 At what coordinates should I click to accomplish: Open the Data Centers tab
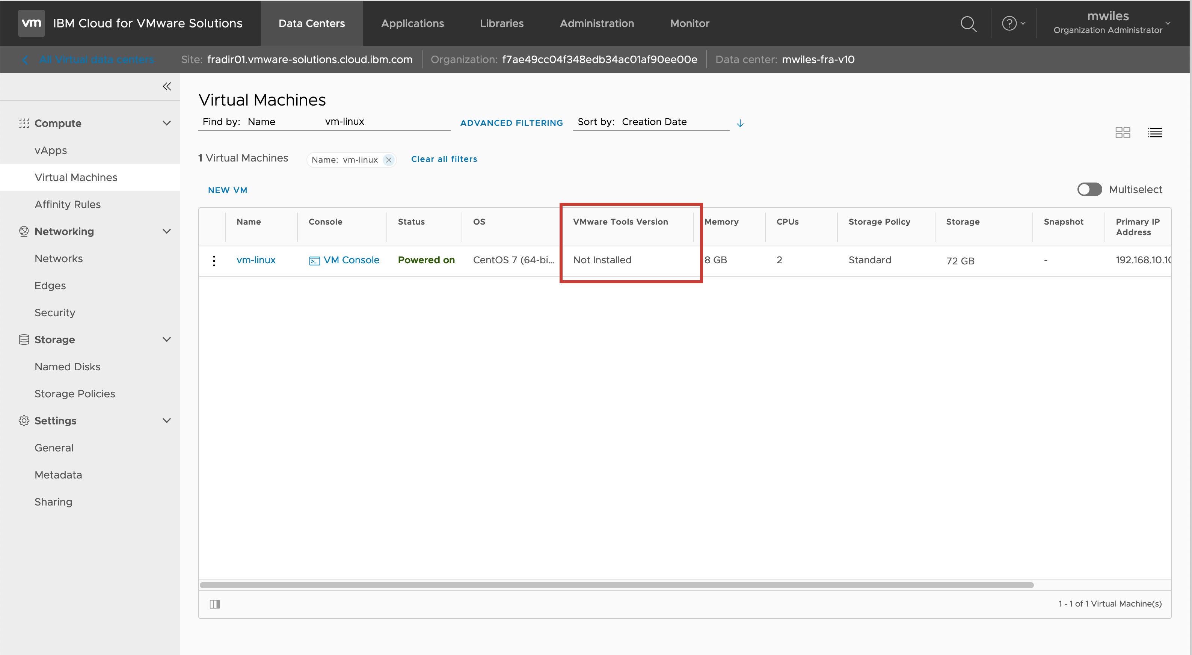pos(311,23)
